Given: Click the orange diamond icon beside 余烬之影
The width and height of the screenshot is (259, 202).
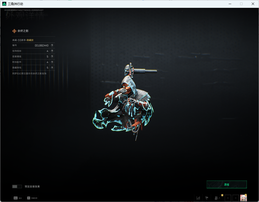Looking at the screenshot, I should click(14, 31).
